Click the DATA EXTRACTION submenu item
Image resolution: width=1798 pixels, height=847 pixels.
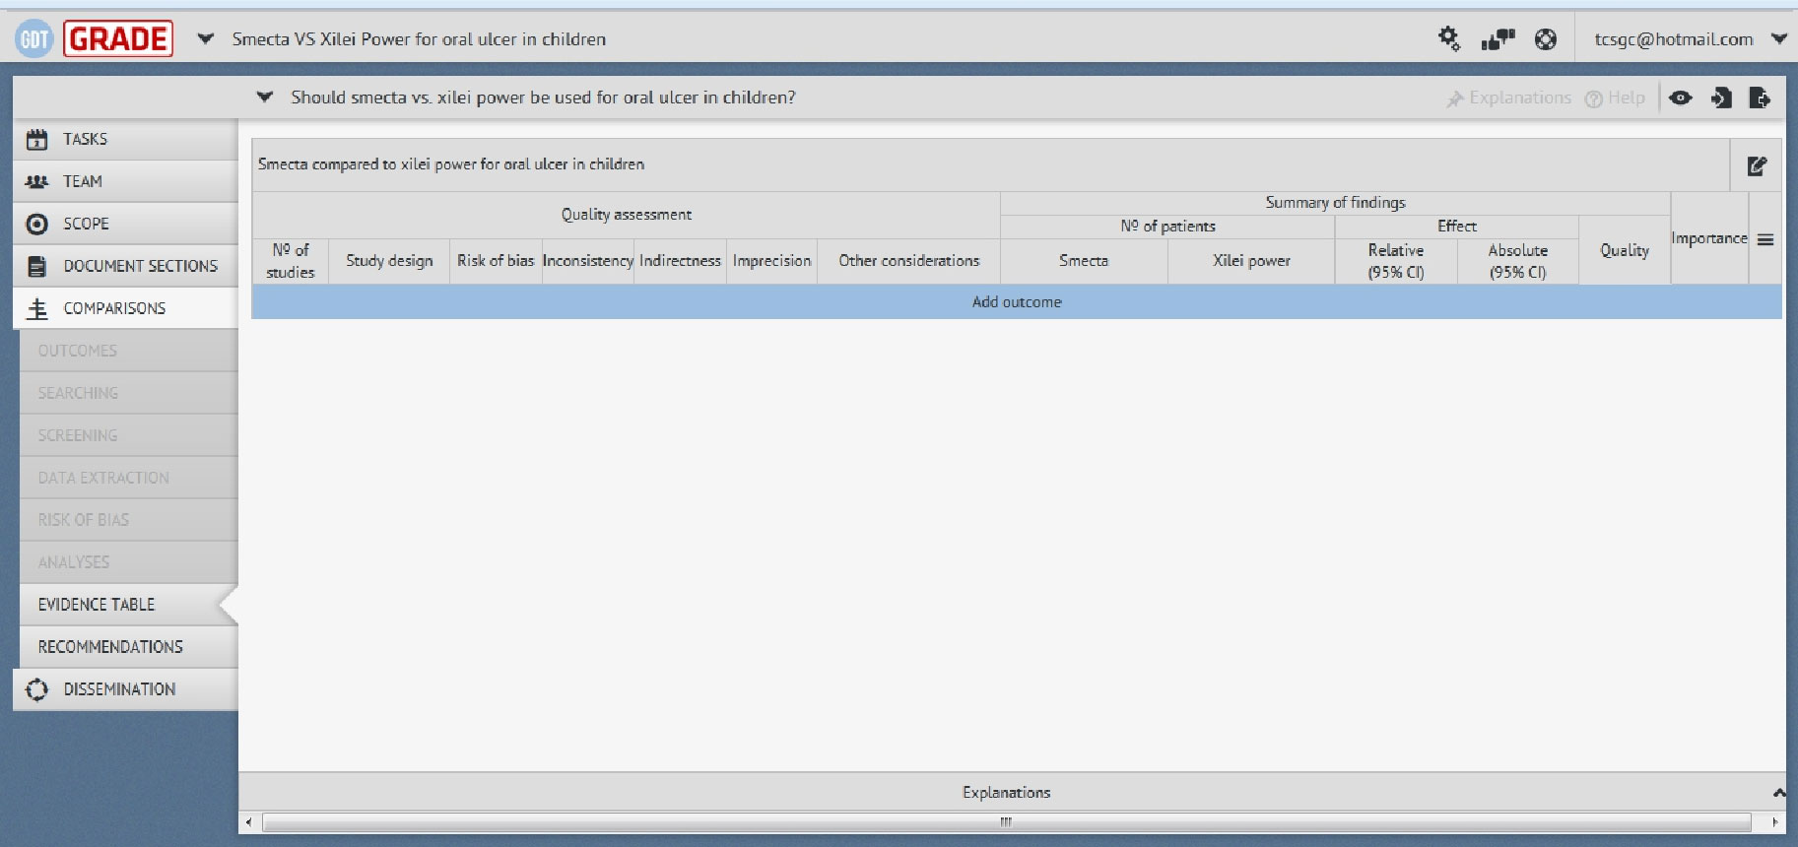128,478
